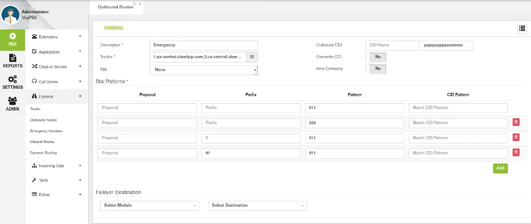Viewport: 531px width, 224px height.
Task: Expand the Incoming Calls menu
Action: pyautogui.click(x=80, y=166)
